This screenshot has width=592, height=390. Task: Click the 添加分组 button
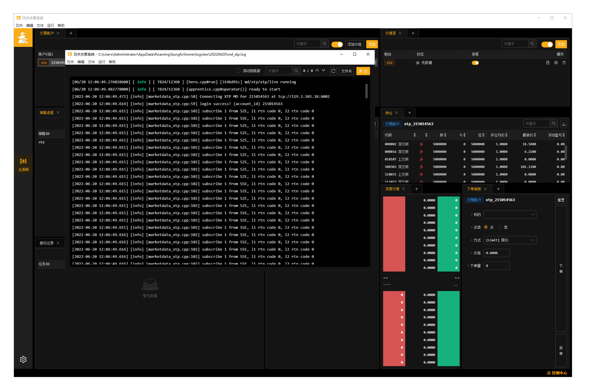tap(354, 44)
